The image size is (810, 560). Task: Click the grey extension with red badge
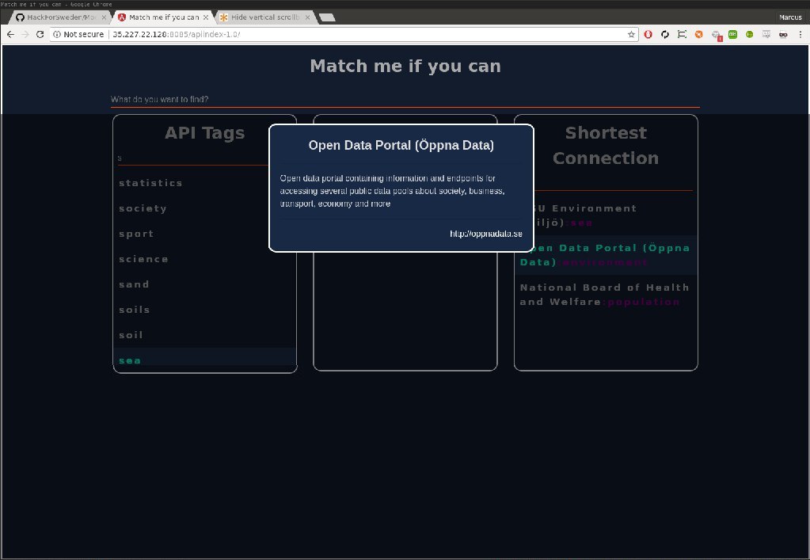[716, 35]
